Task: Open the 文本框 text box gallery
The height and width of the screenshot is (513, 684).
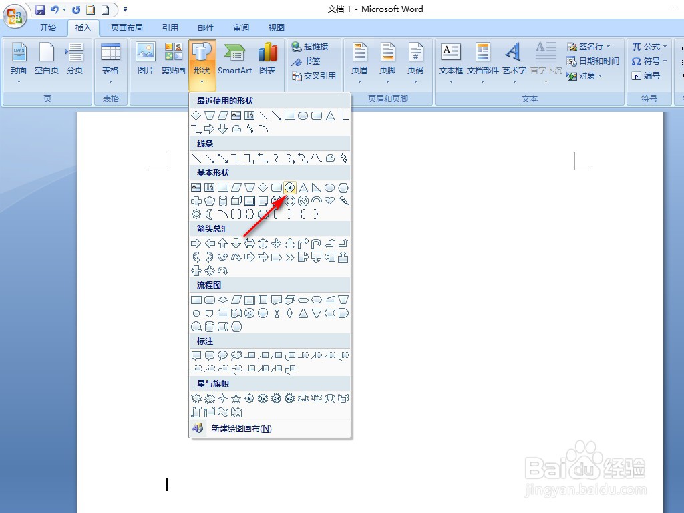Action: [451, 63]
